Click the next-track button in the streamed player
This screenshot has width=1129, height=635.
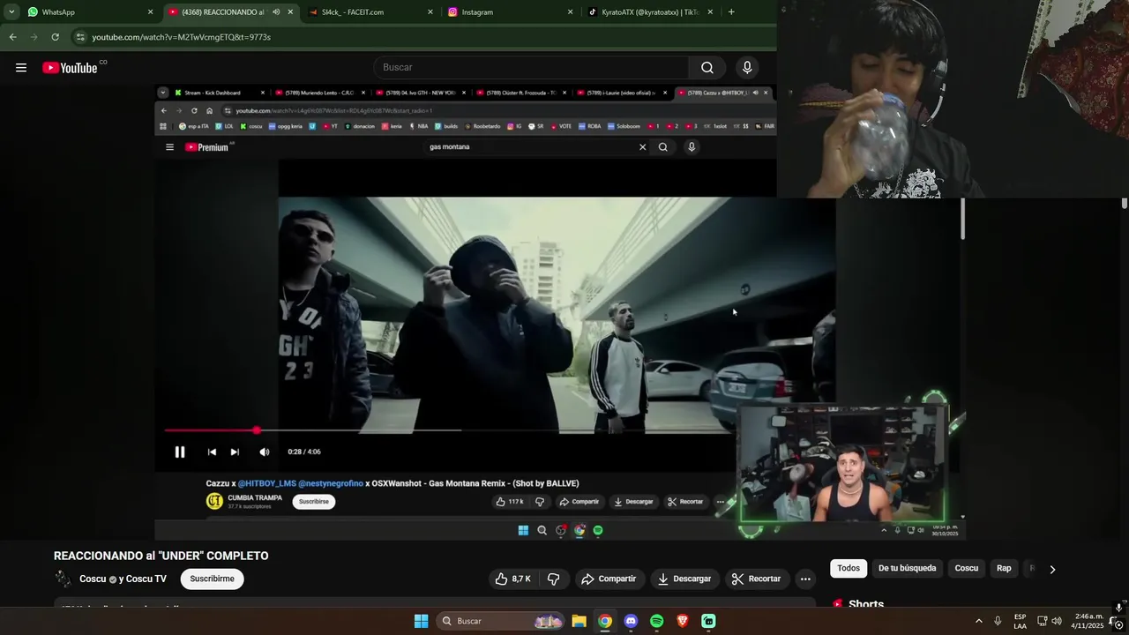235,452
